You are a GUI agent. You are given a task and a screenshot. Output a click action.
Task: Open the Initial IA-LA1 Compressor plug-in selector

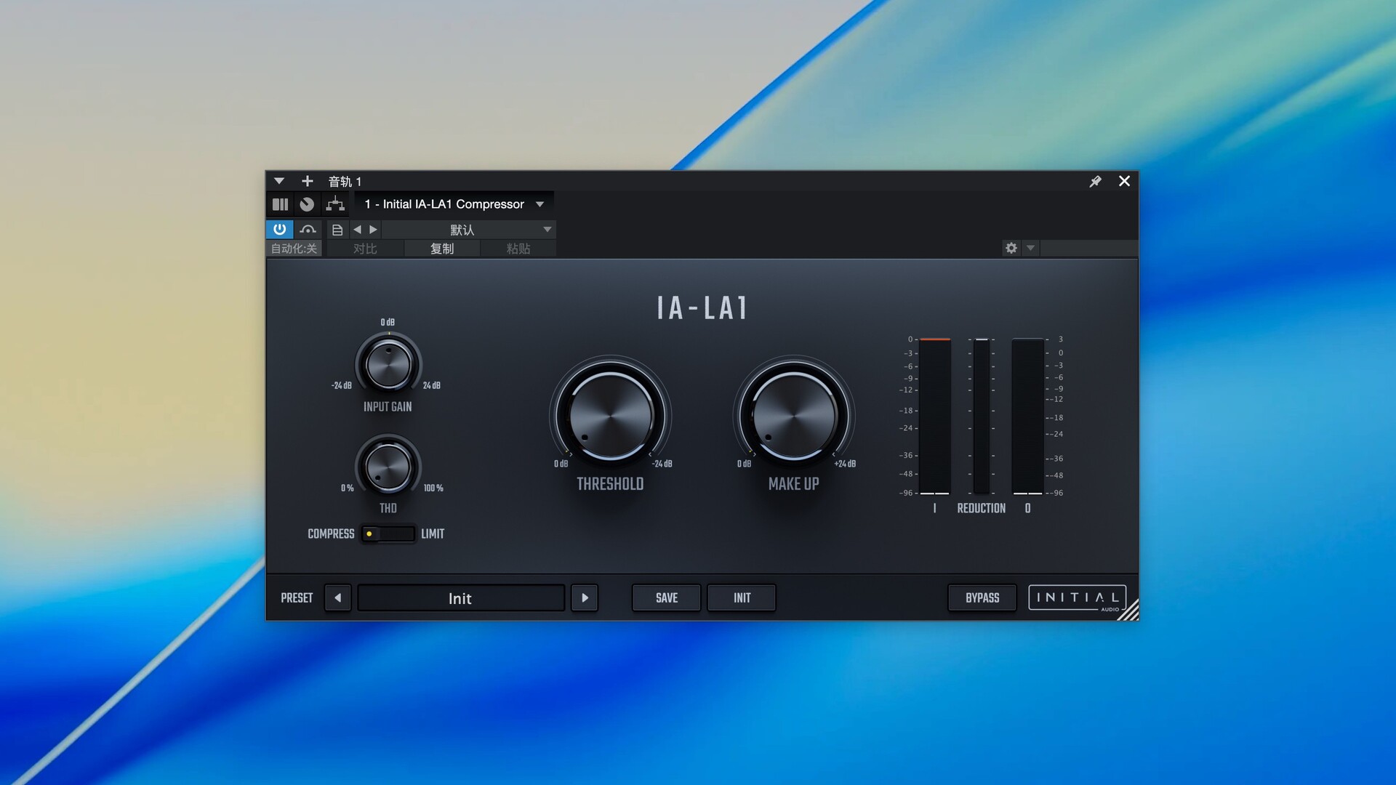[454, 204]
